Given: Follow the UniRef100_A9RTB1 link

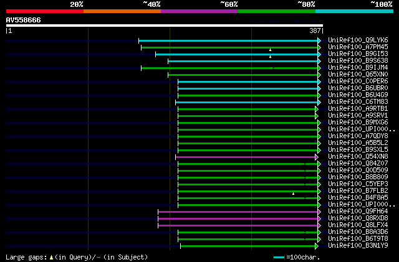Looking at the screenshot, I should point(358,109).
